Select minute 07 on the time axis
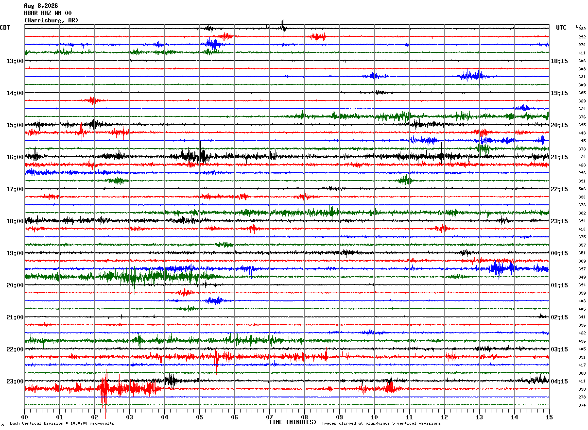 [x=269, y=417]
